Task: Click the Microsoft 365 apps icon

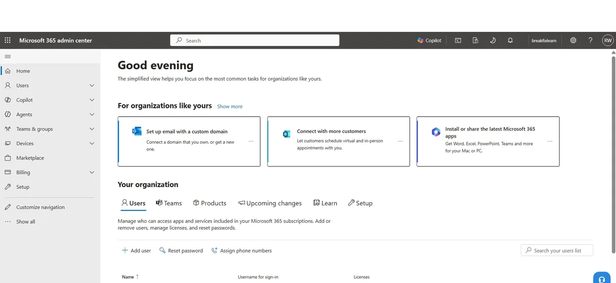Action: [436, 132]
